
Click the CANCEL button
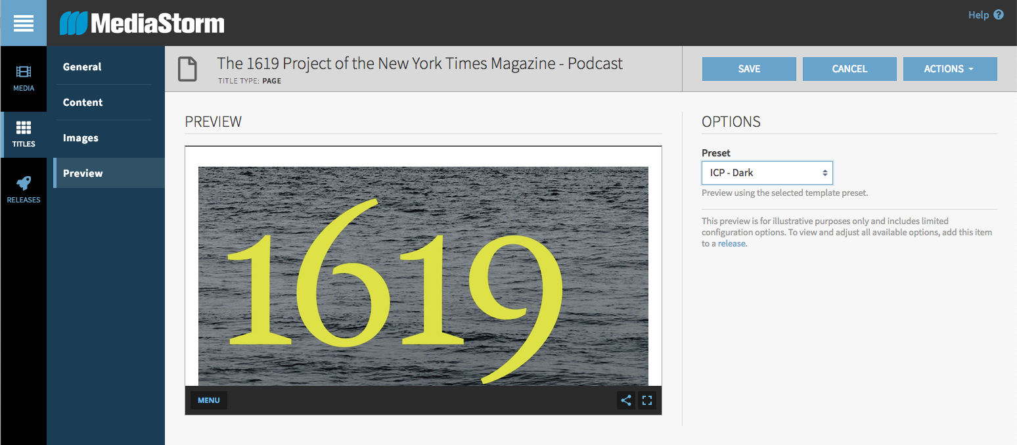849,69
